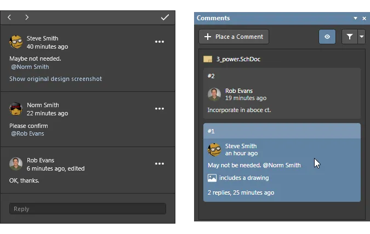The image size is (370, 234).
Task: Show original design screenshot link
Action: pyautogui.click(x=56, y=79)
